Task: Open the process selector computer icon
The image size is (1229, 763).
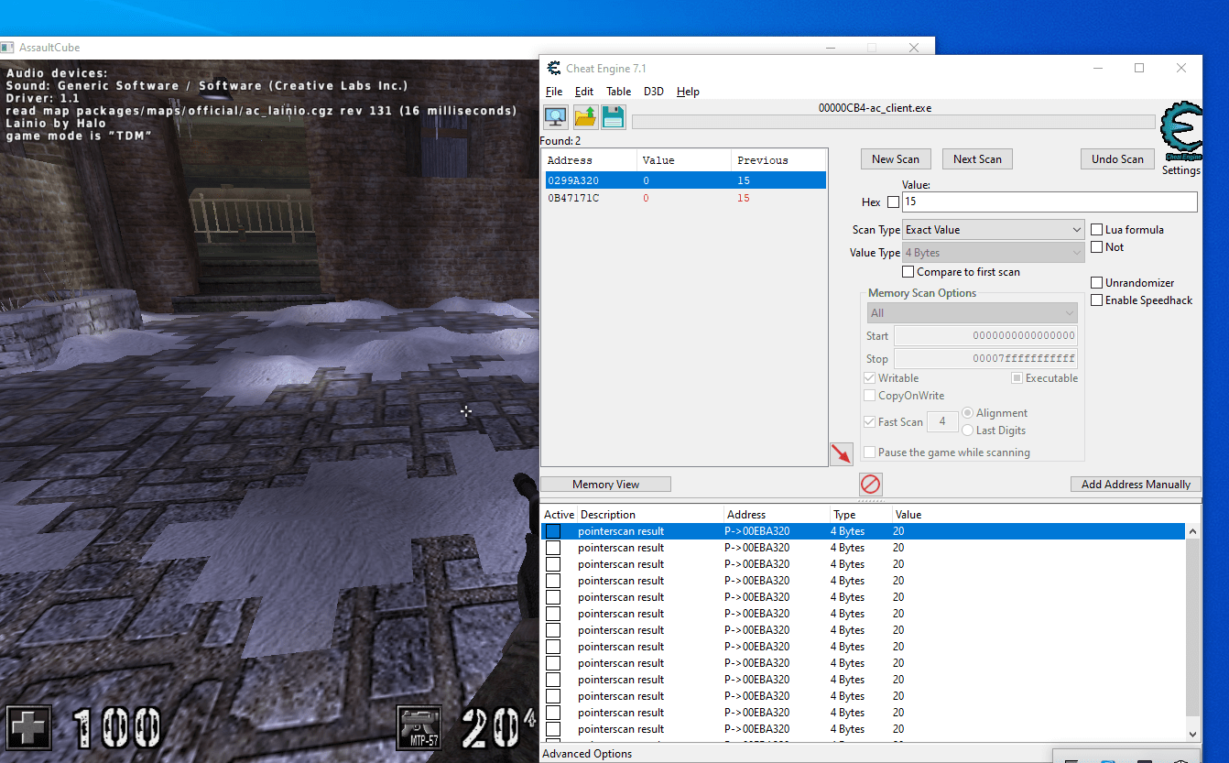Action: click(555, 117)
